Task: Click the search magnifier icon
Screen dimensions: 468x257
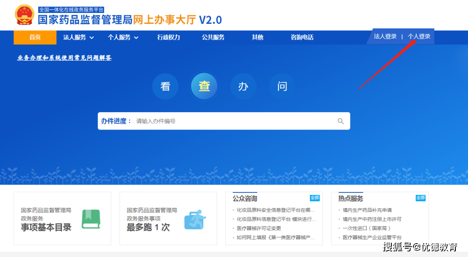Action: pos(341,121)
